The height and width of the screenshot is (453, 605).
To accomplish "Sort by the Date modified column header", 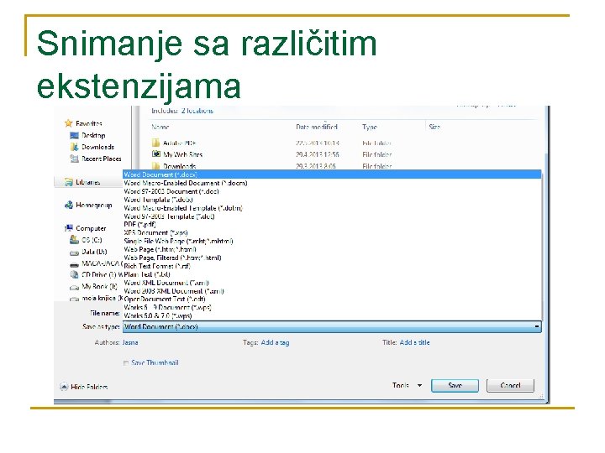I will click(317, 127).
